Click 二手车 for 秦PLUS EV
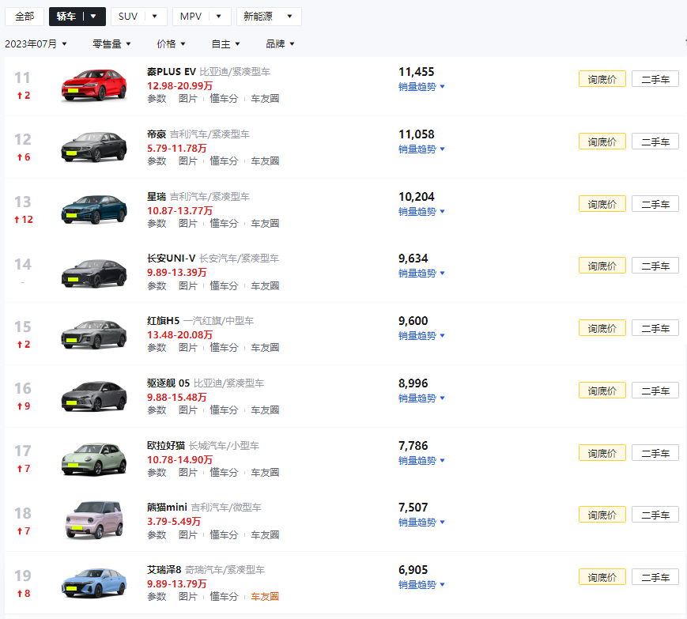Viewport: 687px width, 619px height. point(655,79)
